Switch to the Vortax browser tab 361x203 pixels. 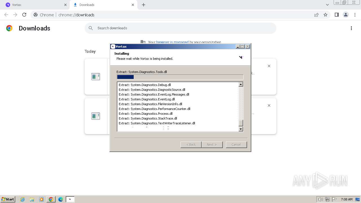34,5
